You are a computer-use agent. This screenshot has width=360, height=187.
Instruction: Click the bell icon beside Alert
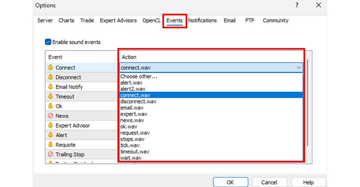pos(51,135)
